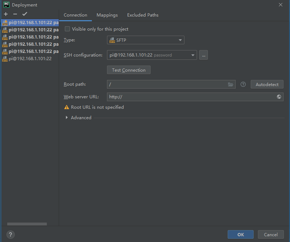290x242 pixels.
Task: Open dialog help via bottom-left question mark
Action: (10, 234)
